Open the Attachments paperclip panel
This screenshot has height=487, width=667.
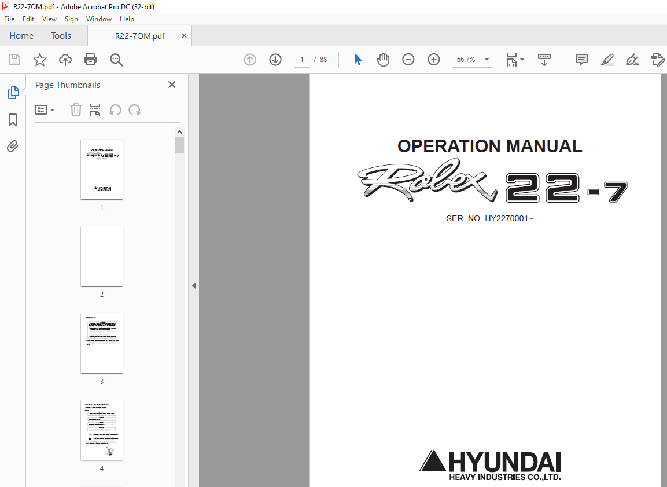point(13,146)
